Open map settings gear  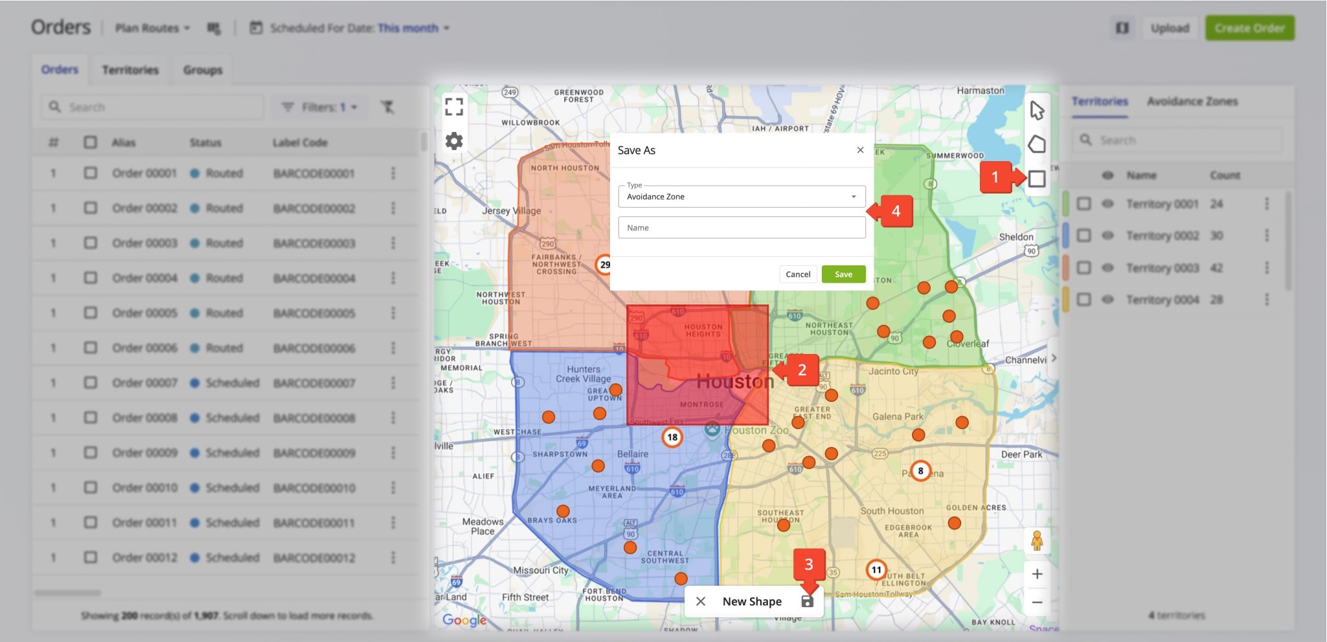pos(454,141)
